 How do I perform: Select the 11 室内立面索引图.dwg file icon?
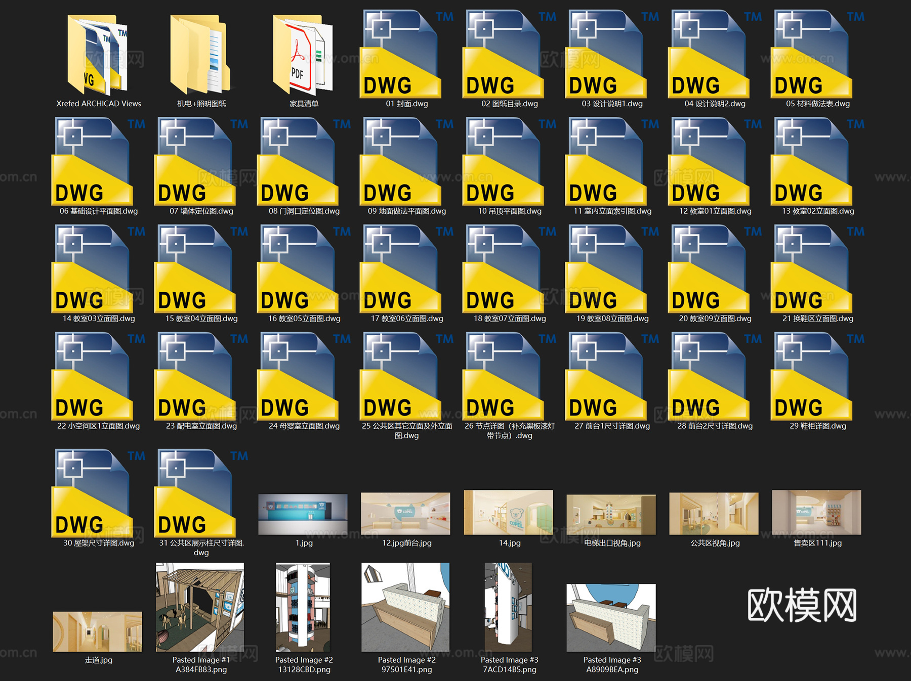[606, 162]
